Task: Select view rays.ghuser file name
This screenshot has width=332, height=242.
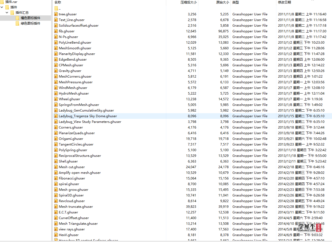Action: (x=72, y=229)
